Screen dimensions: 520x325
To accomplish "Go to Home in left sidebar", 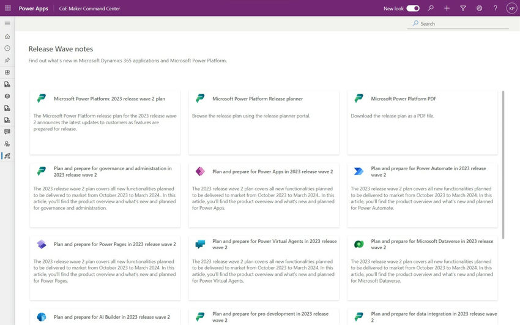I will point(7,37).
